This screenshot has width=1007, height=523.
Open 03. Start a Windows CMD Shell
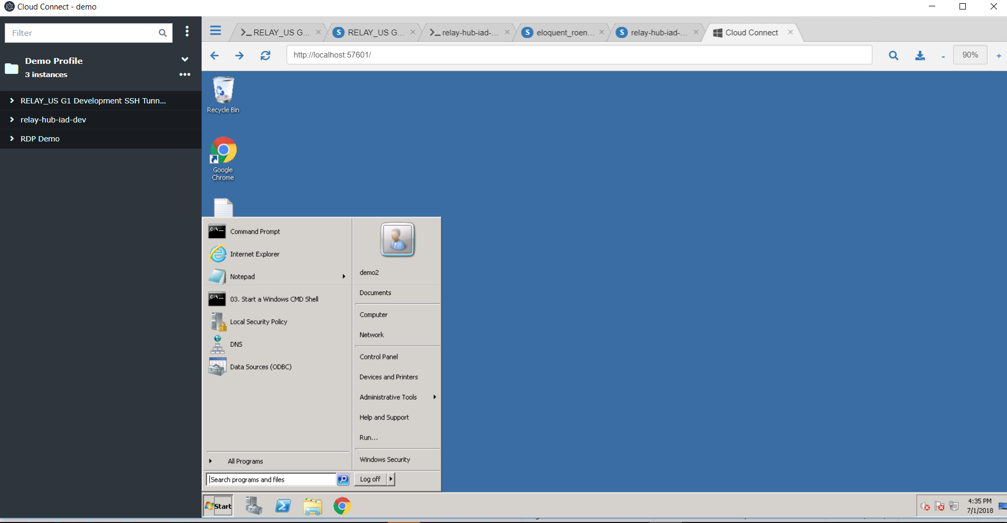(278, 299)
